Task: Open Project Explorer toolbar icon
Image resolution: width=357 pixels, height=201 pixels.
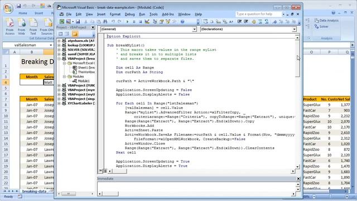Action: tap(155, 22)
